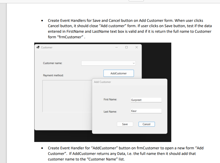Click the Customer form application icon
Screen dimensions: 220x163
(x=38, y=47)
